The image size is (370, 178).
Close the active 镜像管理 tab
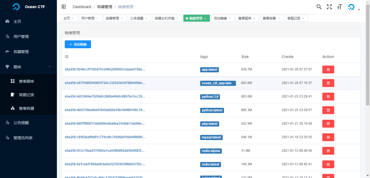(x=205, y=18)
